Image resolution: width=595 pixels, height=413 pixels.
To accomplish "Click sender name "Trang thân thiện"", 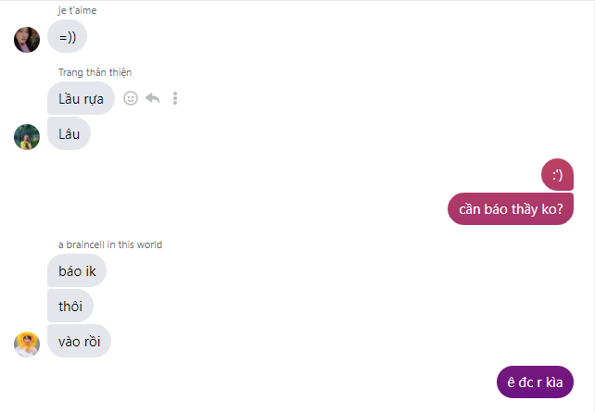I will pyautogui.click(x=95, y=72).
